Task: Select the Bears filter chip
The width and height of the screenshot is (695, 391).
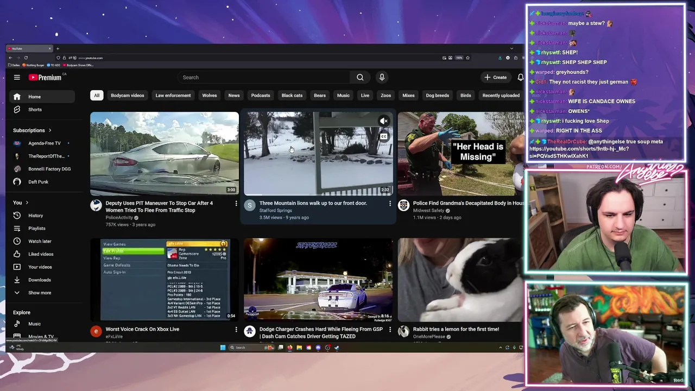Action: [320, 96]
